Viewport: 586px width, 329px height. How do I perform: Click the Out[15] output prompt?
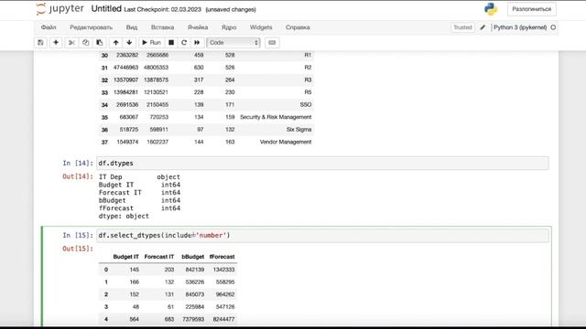tap(78, 249)
